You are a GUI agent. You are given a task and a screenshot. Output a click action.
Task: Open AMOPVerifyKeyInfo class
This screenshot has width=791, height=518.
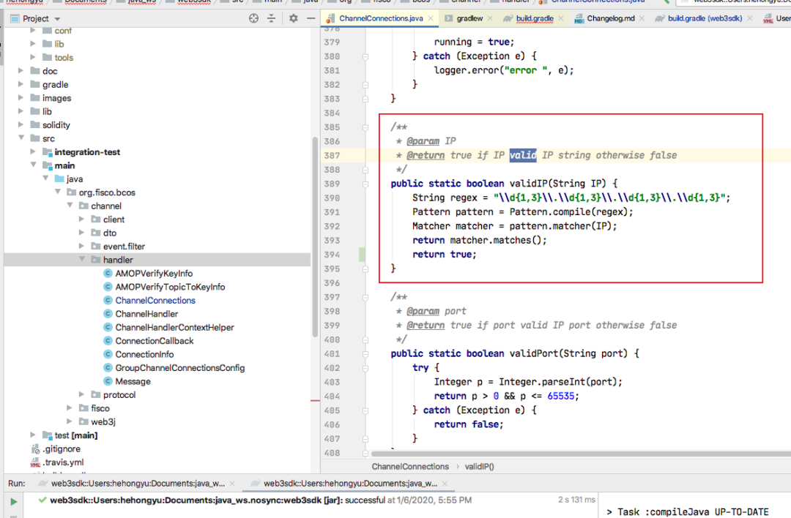coord(154,273)
